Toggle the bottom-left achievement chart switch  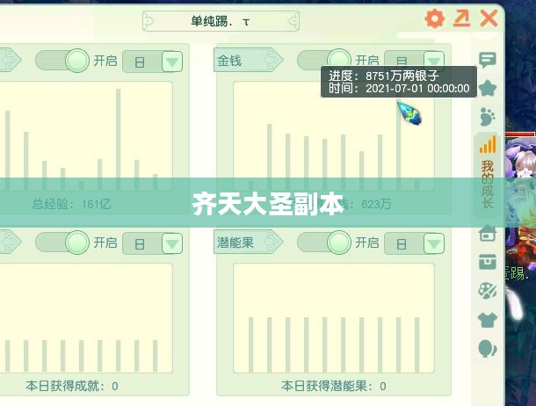tap(62, 243)
